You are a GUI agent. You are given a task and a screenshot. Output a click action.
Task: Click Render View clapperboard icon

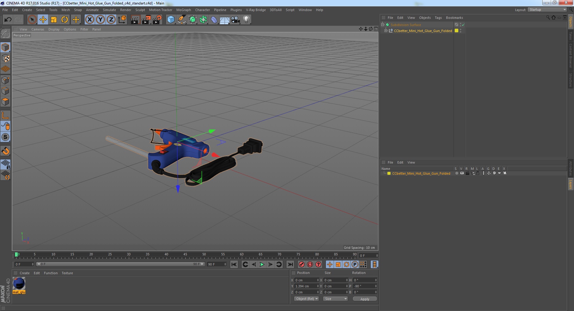point(135,20)
